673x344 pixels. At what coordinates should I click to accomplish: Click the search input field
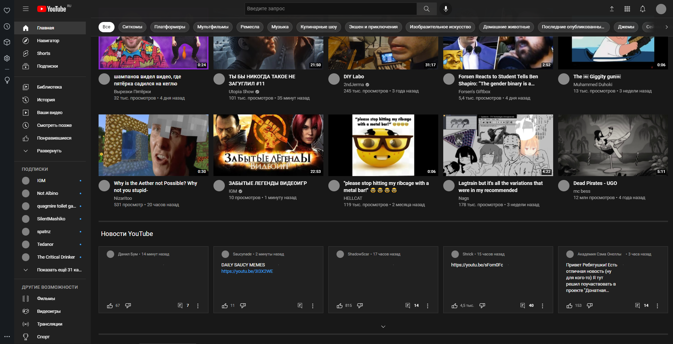click(330, 9)
